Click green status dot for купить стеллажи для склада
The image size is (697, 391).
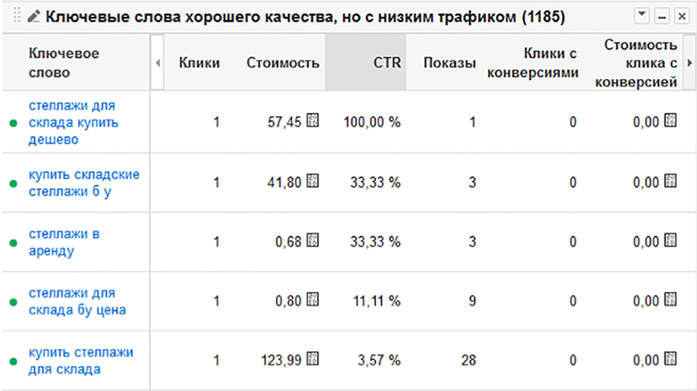pos(13,362)
